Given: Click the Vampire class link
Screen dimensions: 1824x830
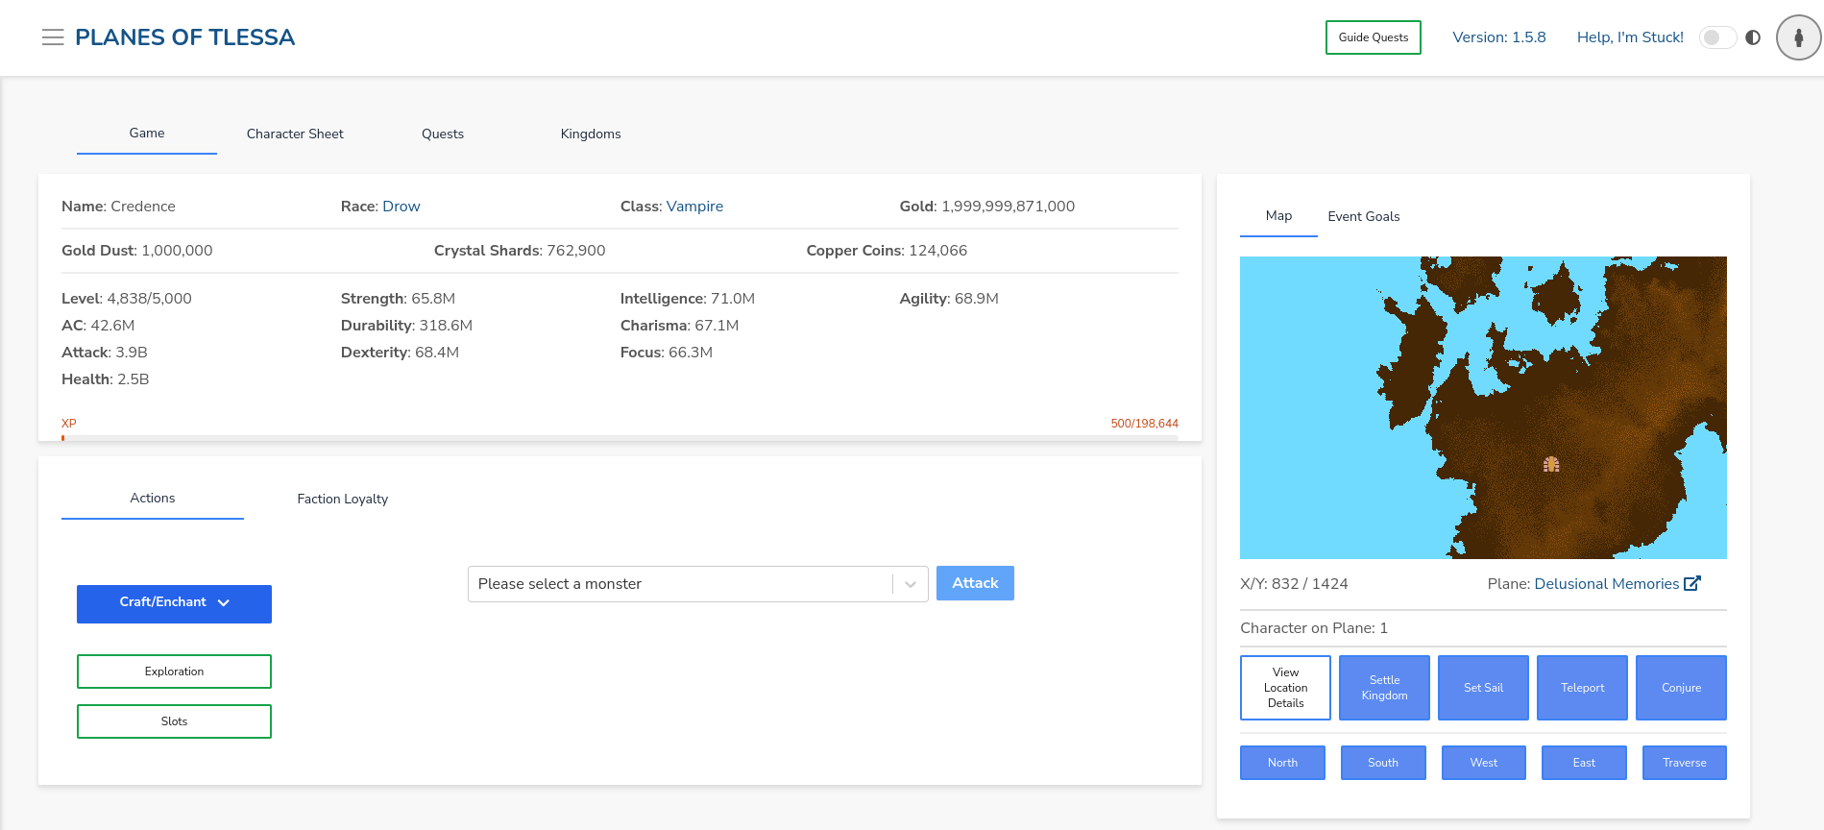Looking at the screenshot, I should click(694, 207).
